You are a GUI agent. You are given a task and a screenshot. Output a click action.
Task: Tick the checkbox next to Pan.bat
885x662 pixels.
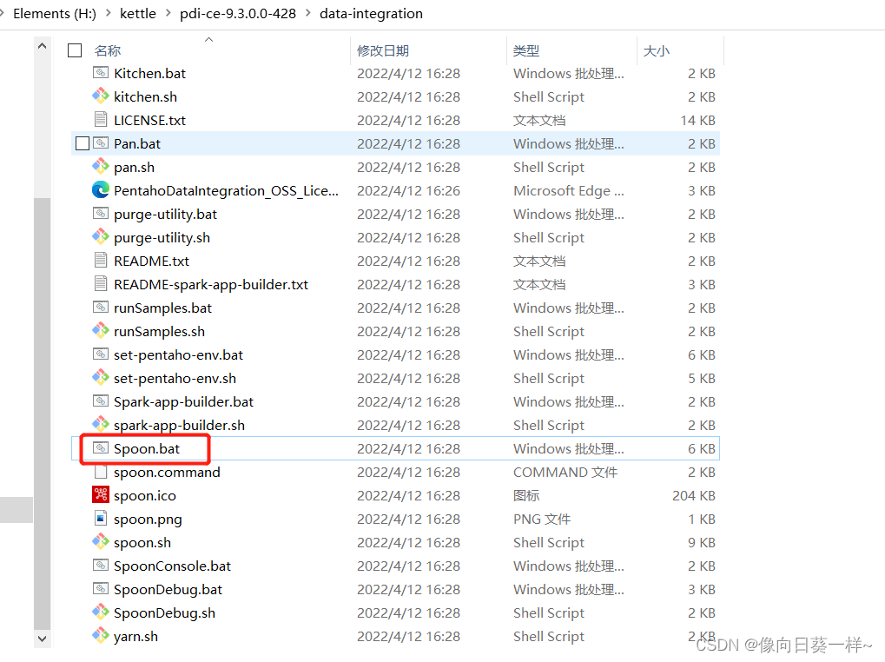83,143
